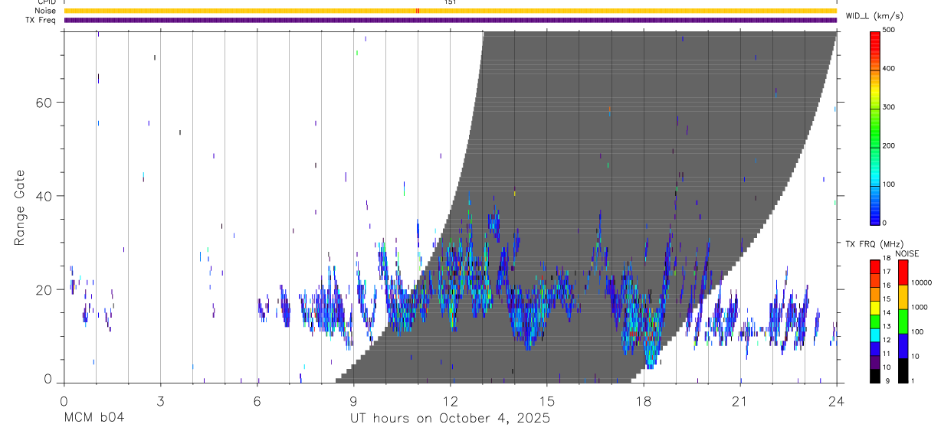941x434 pixels.
Task: Select the purple TX Freq strip
Action: [x=450, y=20]
